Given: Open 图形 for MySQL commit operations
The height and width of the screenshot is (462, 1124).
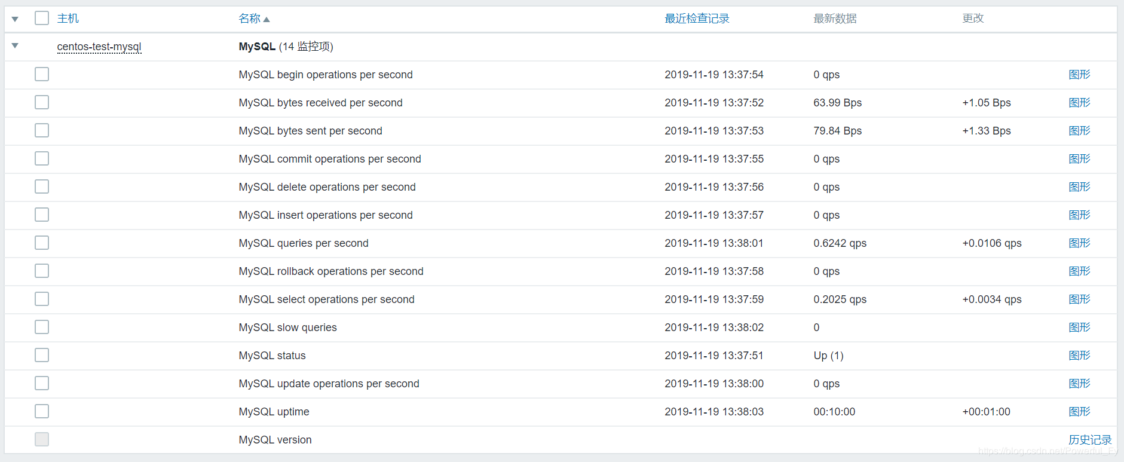Looking at the screenshot, I should (1079, 159).
